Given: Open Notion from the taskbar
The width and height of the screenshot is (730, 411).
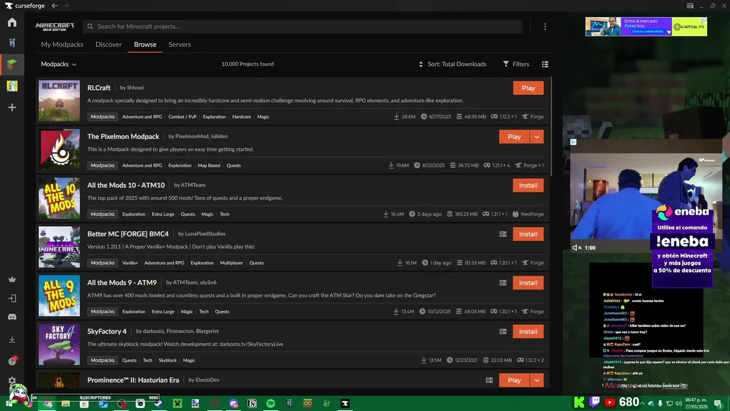Looking at the screenshot, I should [252, 404].
